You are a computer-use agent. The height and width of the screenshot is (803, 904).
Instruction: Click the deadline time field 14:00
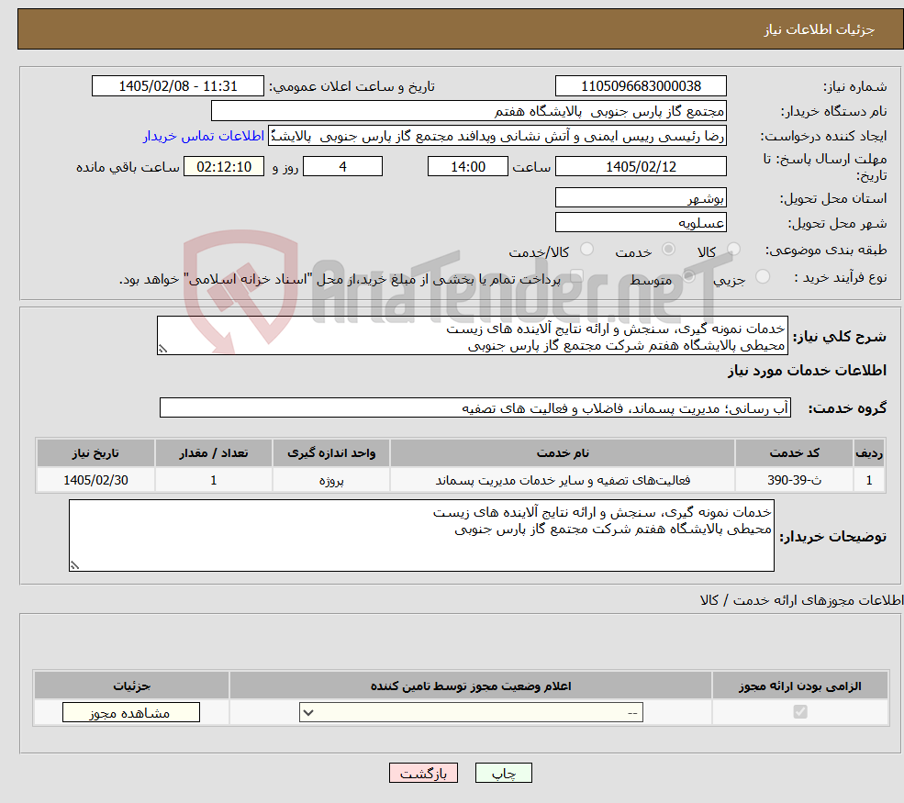click(x=467, y=167)
